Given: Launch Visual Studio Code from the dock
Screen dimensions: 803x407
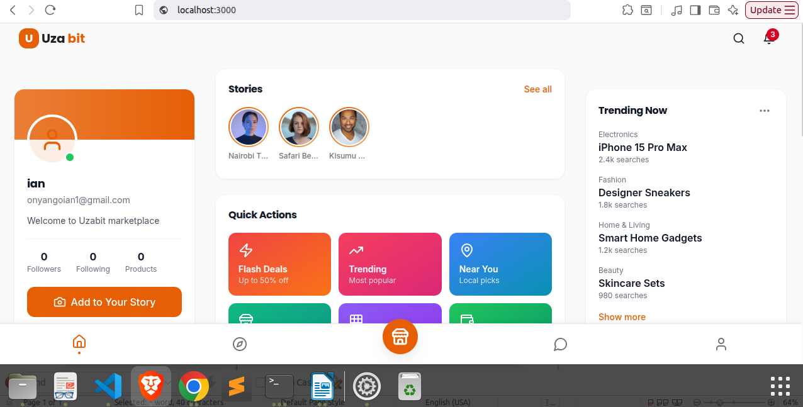Looking at the screenshot, I should [108, 386].
